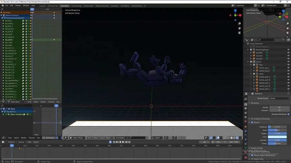Screen dimensions: 291x163
Task: Uncheck the Head collection checkbox
Action: coord(254,74)
